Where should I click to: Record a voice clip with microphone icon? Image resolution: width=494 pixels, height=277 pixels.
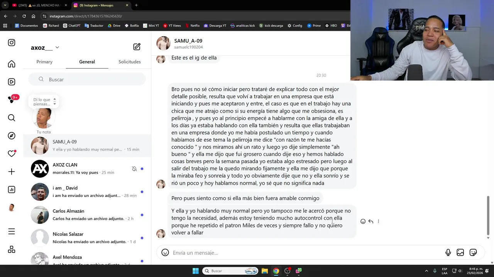click(448, 253)
